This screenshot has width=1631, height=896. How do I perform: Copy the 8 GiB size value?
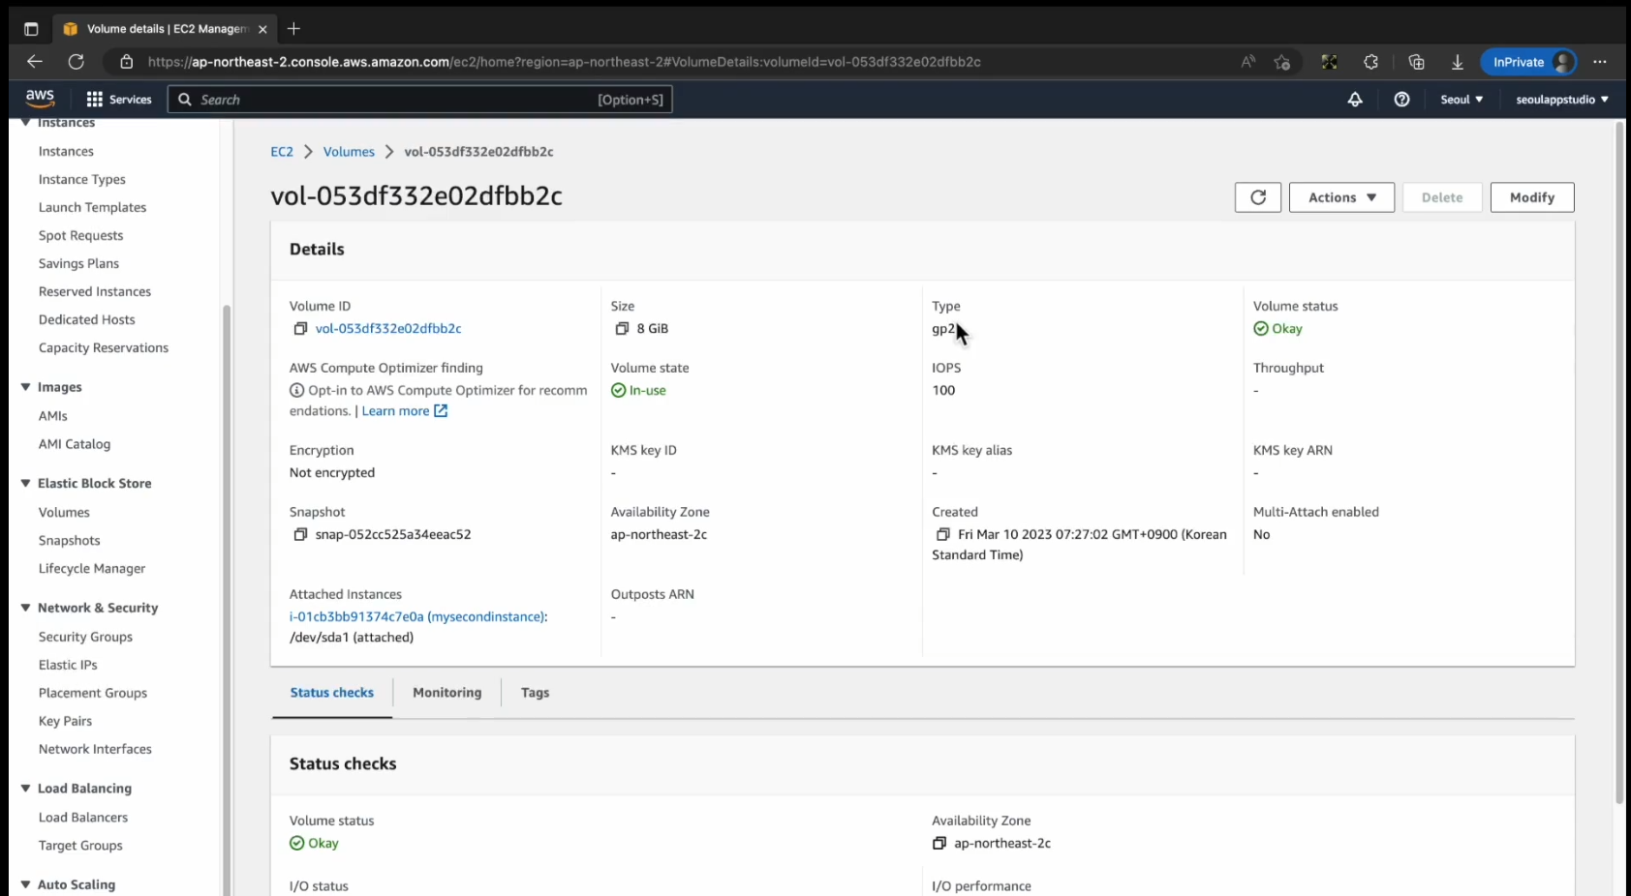622,329
